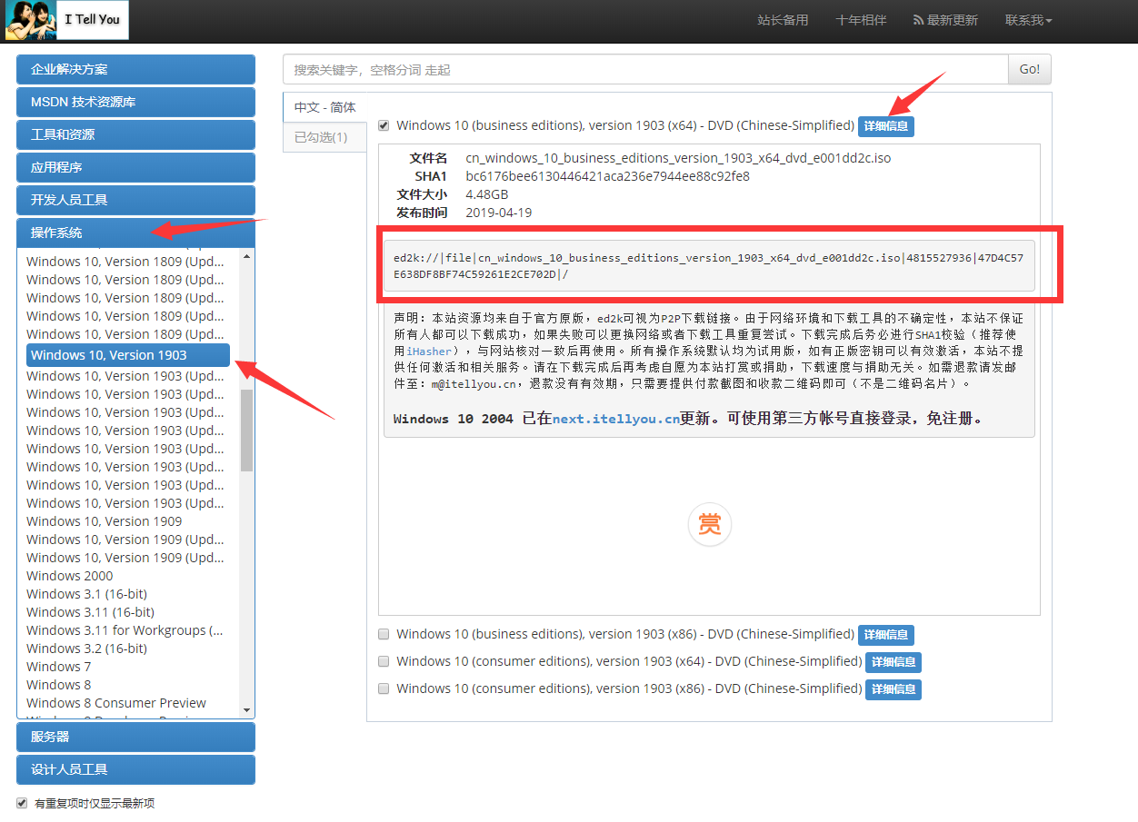Click the I Tell You site logo

point(65,20)
